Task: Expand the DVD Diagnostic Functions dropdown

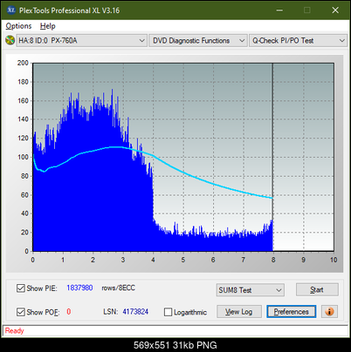Action: pos(198,41)
